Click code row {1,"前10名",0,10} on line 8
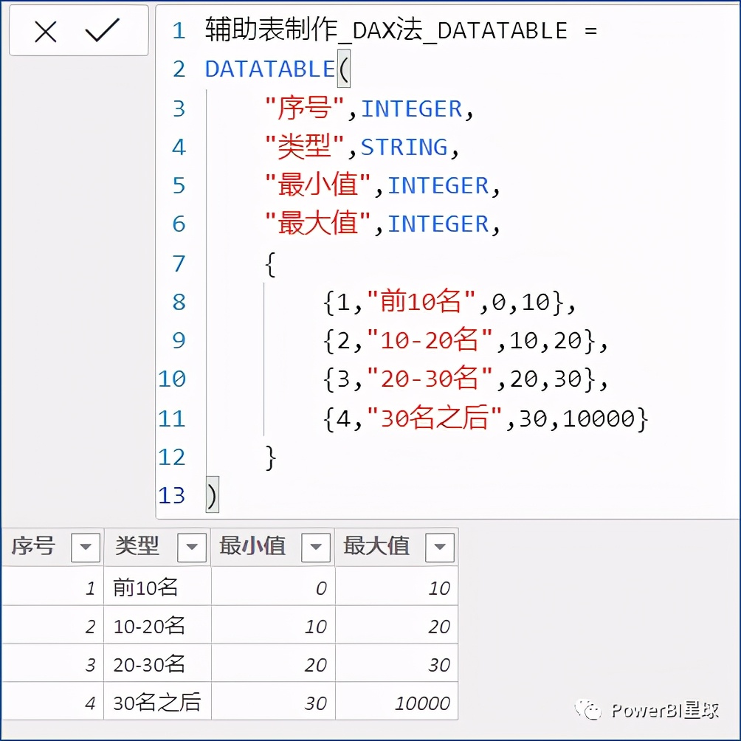Viewport: 741px width, 741px height. (449, 302)
